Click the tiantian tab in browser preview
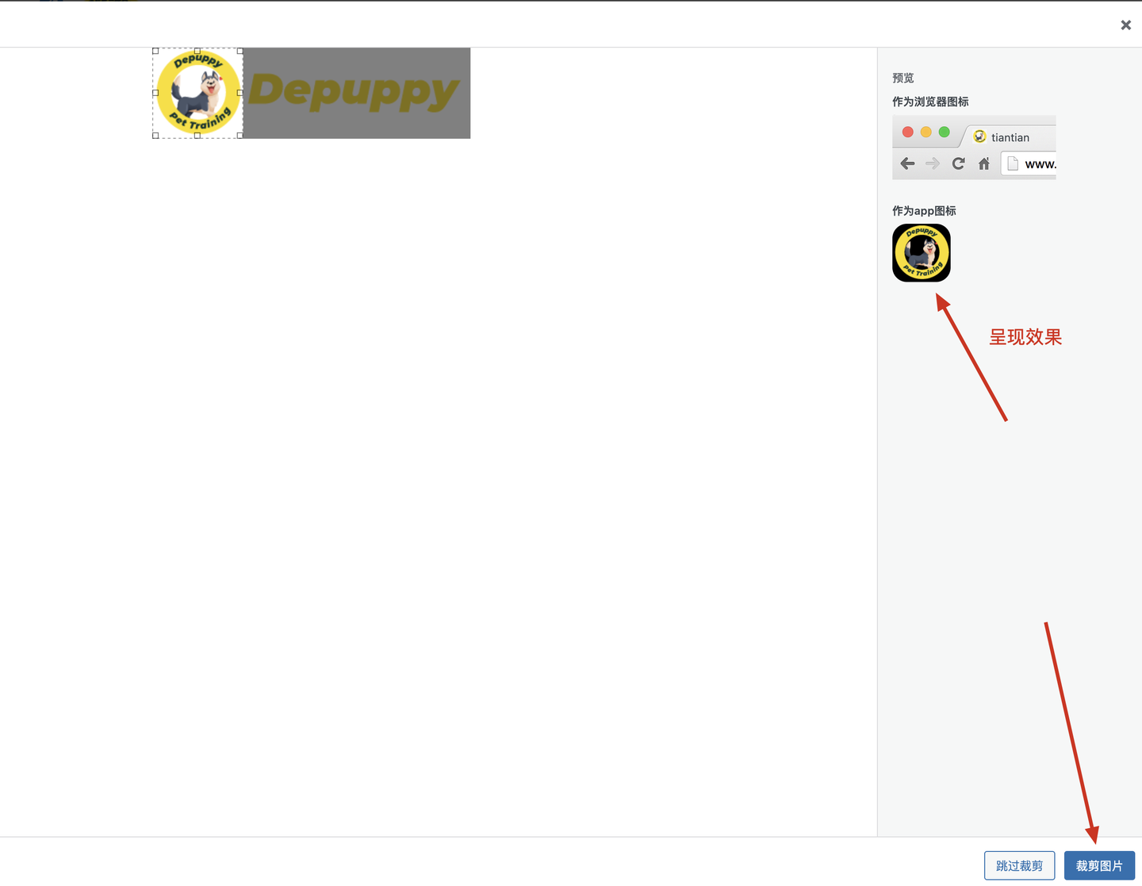 click(x=1008, y=136)
